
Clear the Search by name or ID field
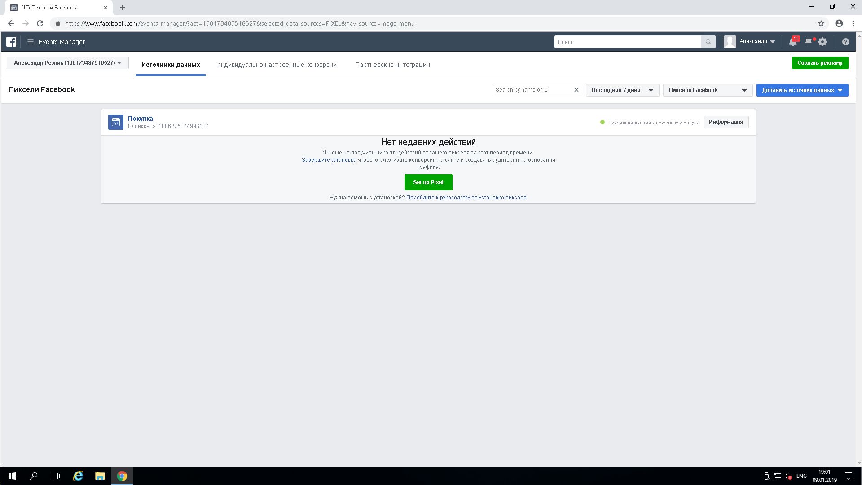(576, 90)
